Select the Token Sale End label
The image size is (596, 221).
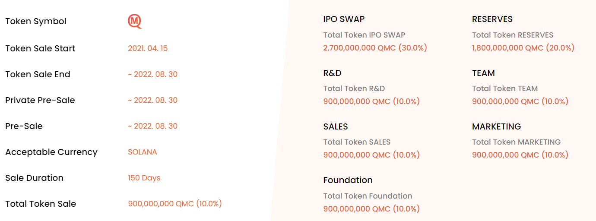(38, 74)
